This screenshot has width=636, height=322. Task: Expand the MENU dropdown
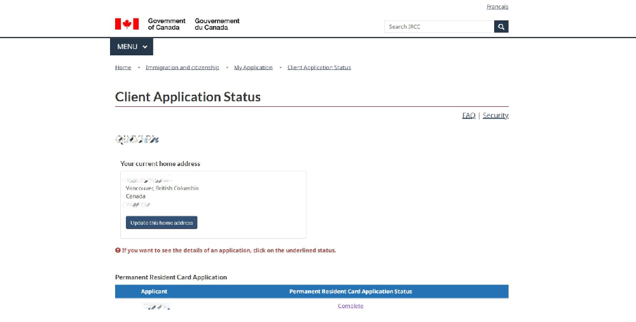[x=132, y=46]
